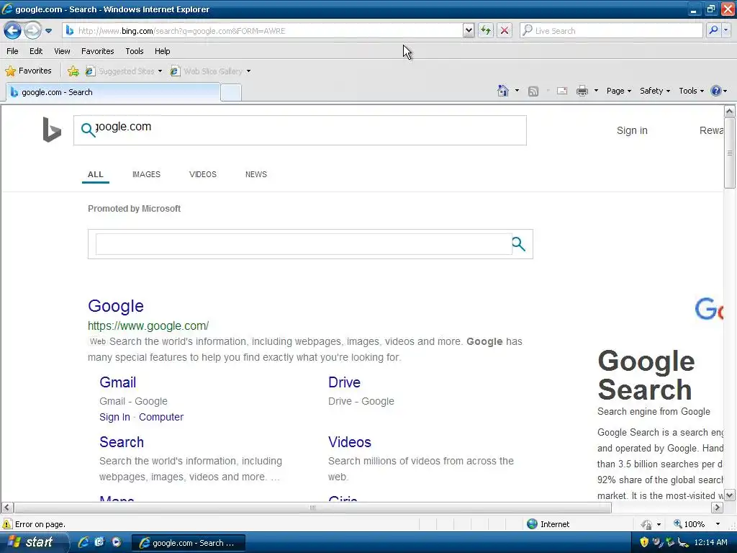Click the google.com - Search taskbar button

[x=188, y=543]
